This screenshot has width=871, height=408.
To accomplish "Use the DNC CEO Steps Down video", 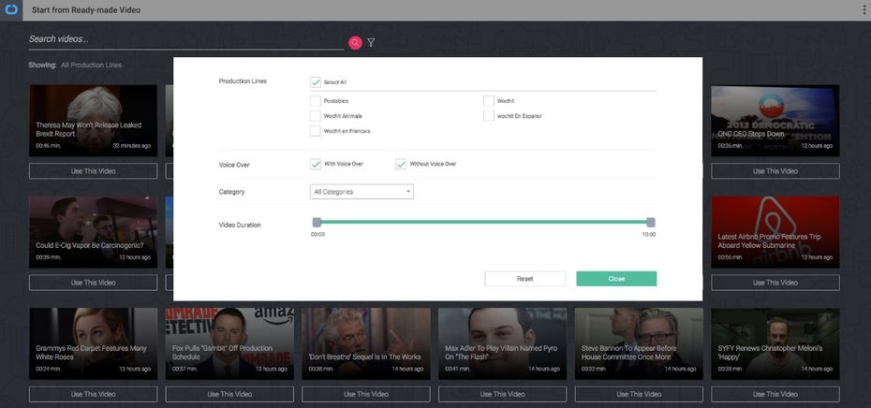I will pyautogui.click(x=775, y=171).
